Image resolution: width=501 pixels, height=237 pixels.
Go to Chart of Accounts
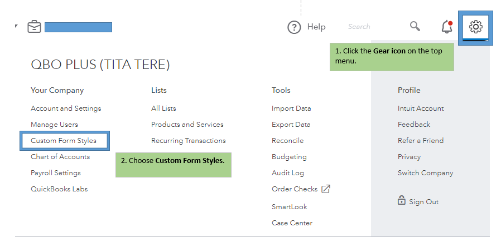click(x=60, y=157)
